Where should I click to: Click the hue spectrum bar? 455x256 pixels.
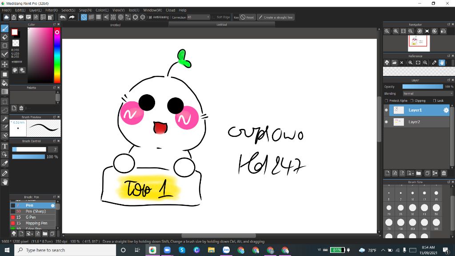click(x=57, y=55)
